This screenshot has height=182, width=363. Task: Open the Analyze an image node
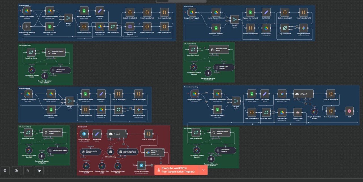[x=139, y=109]
